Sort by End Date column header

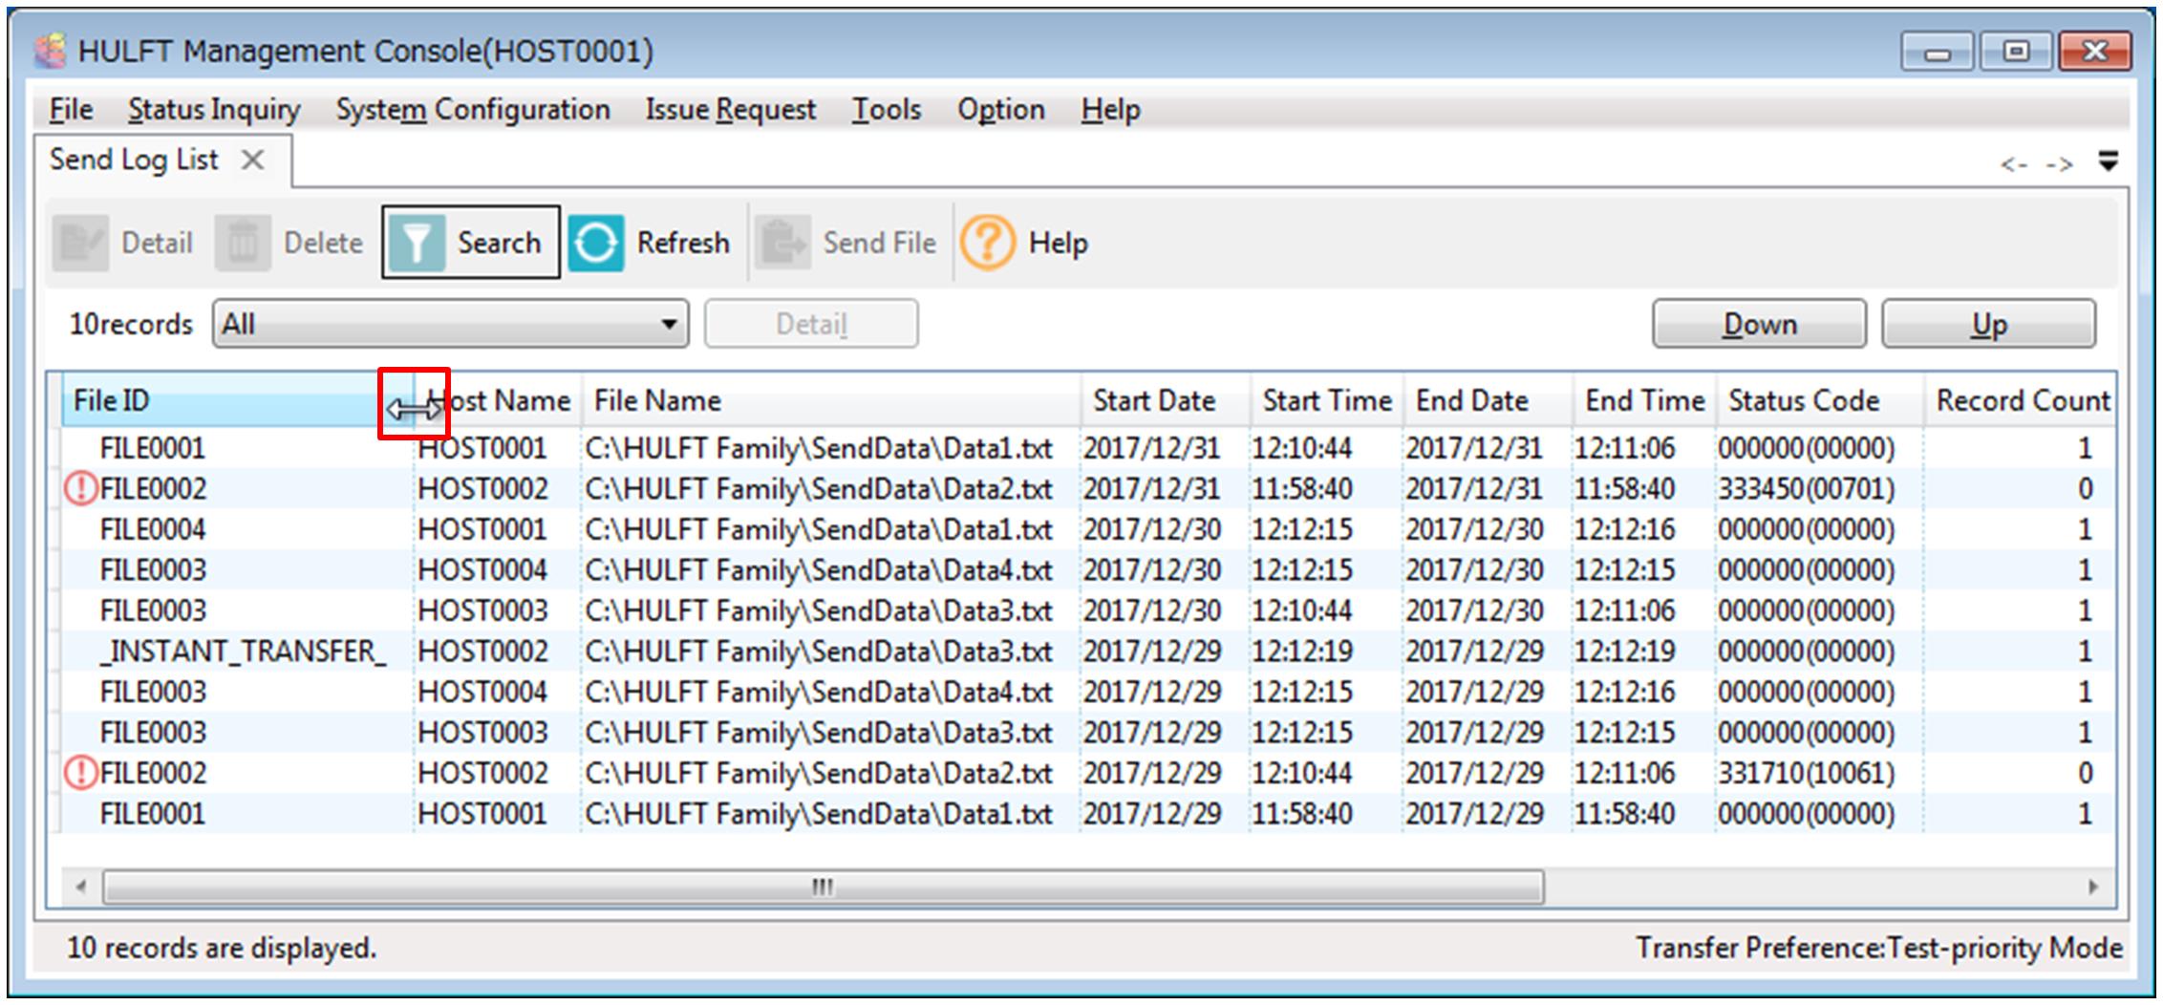(1488, 400)
